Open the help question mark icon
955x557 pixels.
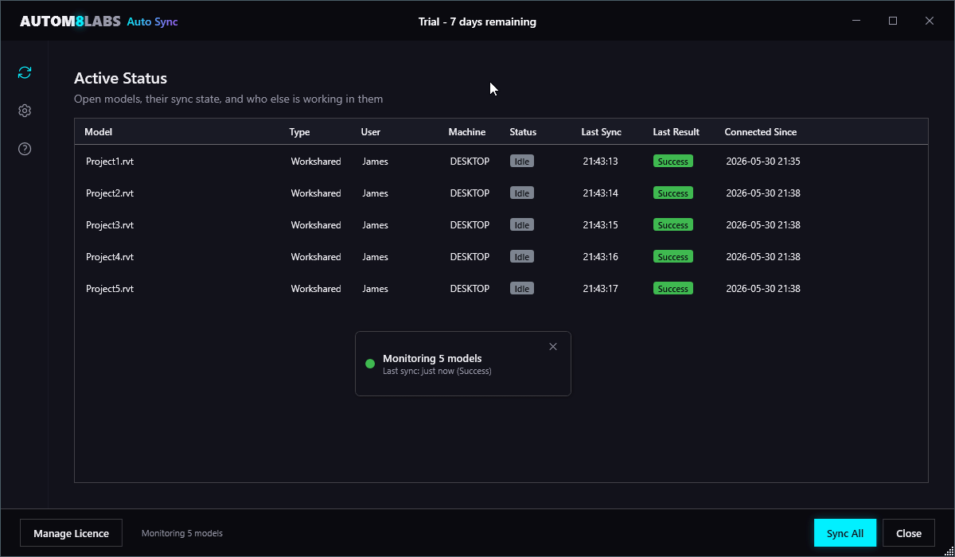click(25, 149)
